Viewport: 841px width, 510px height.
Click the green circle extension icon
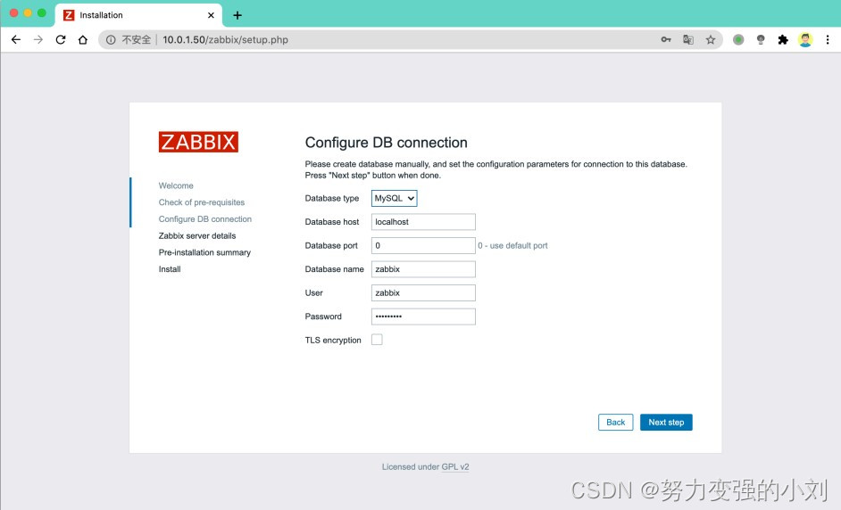(738, 39)
